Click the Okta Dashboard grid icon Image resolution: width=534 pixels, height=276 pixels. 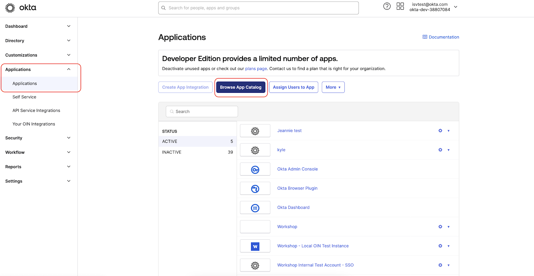(255, 208)
